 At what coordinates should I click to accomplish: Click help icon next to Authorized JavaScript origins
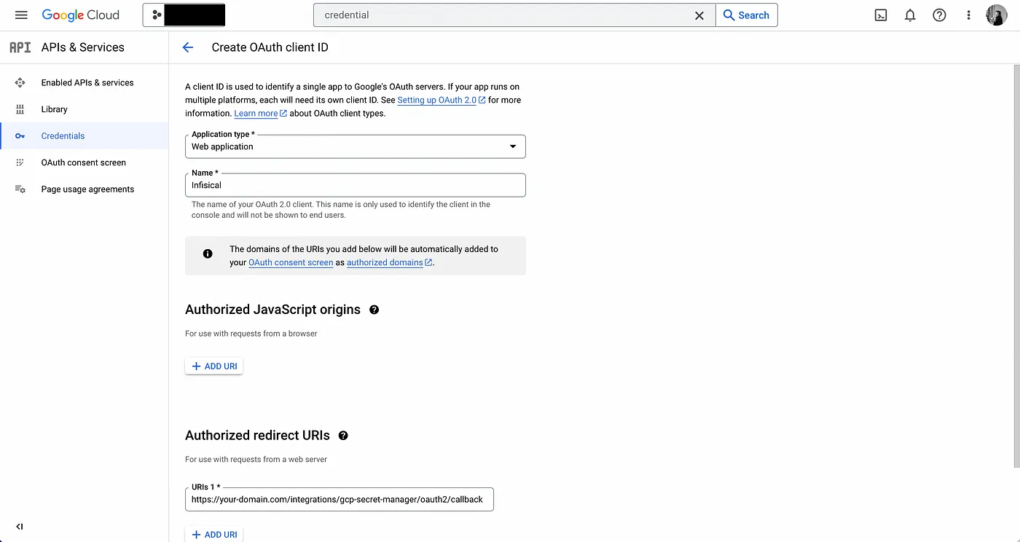coord(374,310)
